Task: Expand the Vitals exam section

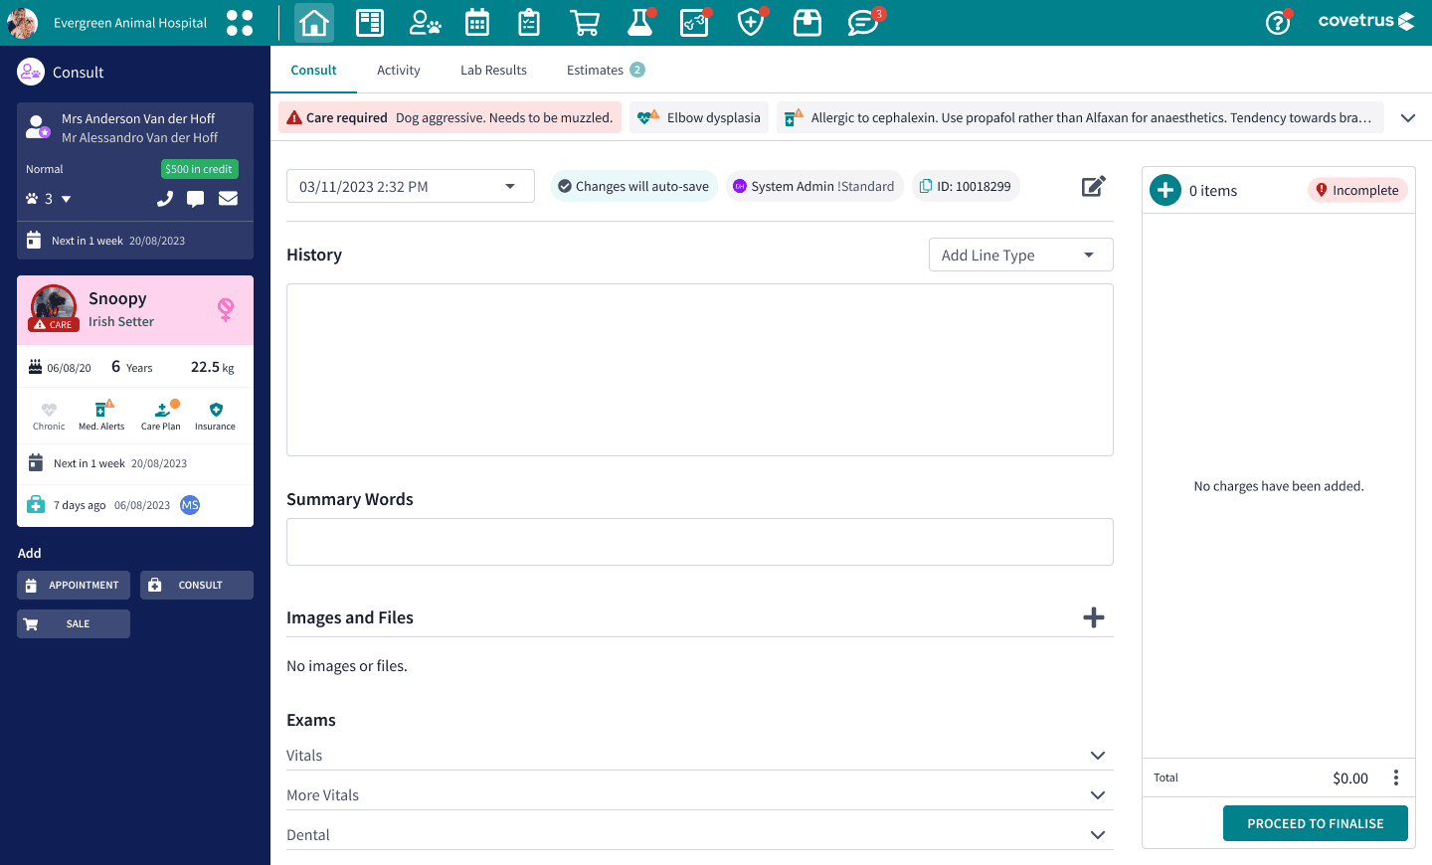Action: (700, 756)
